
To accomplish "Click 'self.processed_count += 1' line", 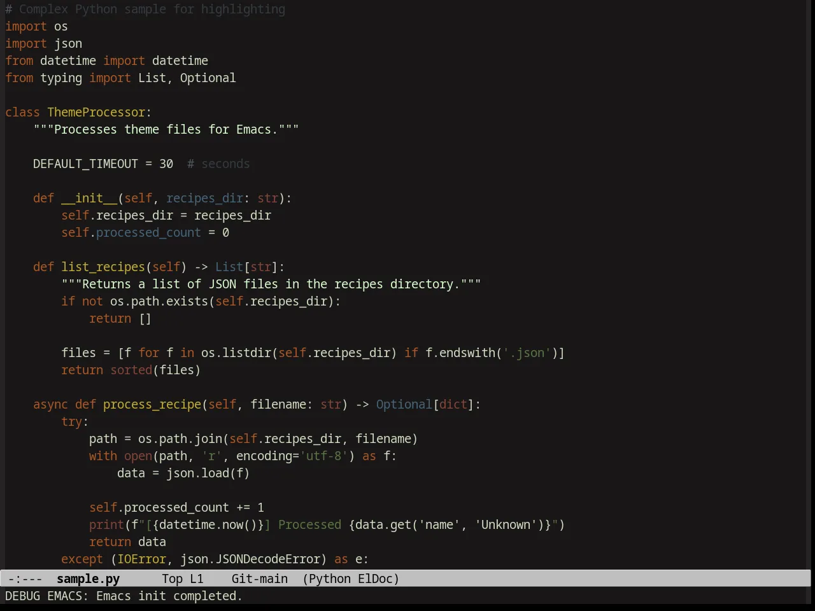I will point(176,507).
